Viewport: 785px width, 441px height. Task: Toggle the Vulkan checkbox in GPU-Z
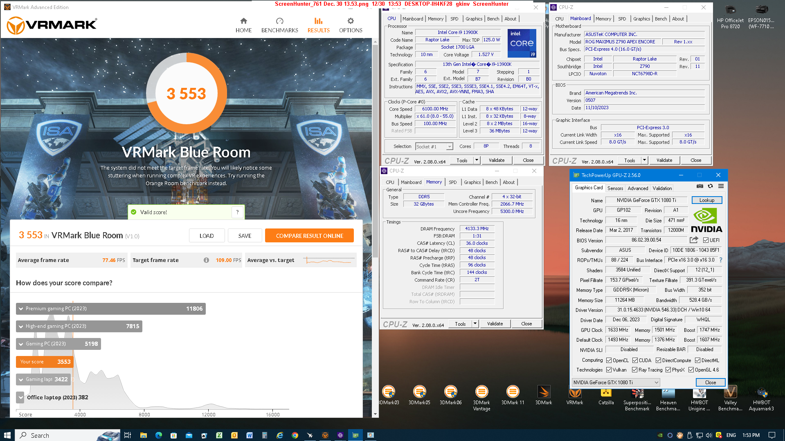coord(609,369)
